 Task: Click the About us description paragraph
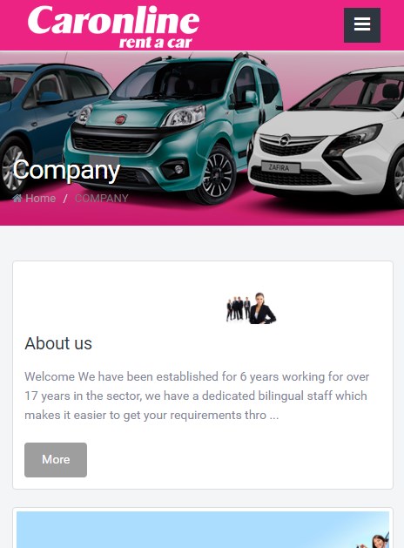pos(197,396)
